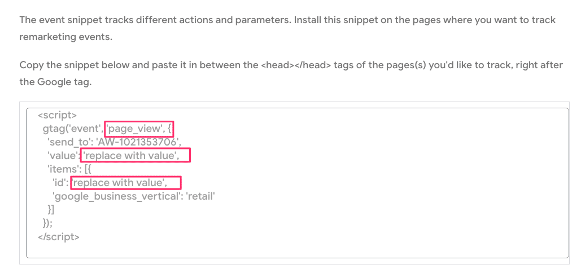Click the closing '}]' bracket line
This screenshot has width=581, height=269.
tap(51, 210)
